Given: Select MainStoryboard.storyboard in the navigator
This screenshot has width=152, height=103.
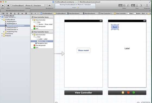Looking at the screenshot, I should [x=15, y=26].
